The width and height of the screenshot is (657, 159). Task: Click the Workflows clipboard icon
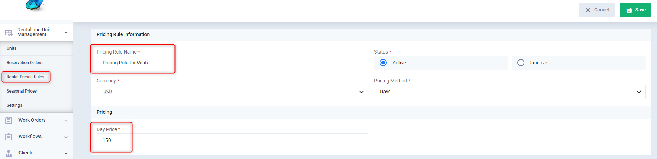point(9,137)
